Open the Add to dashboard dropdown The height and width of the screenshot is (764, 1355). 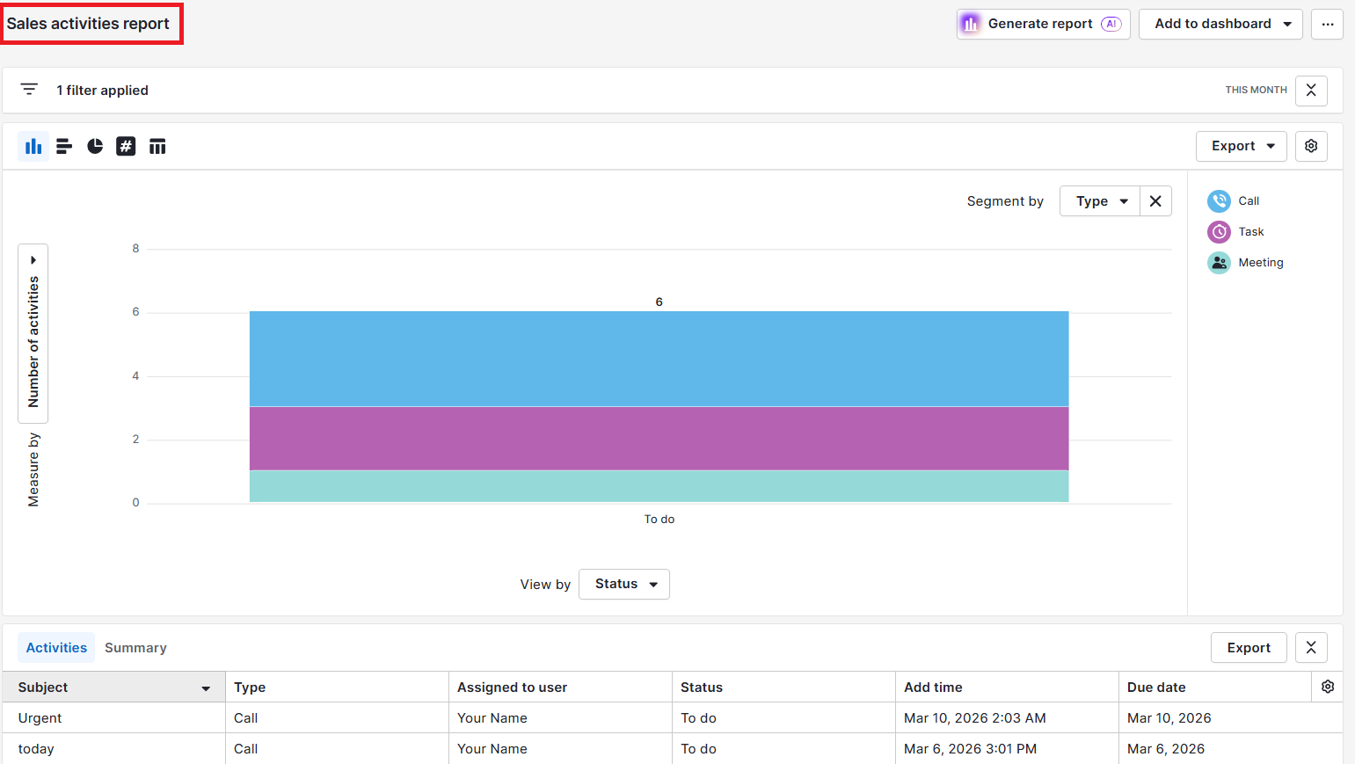pyautogui.click(x=1220, y=24)
